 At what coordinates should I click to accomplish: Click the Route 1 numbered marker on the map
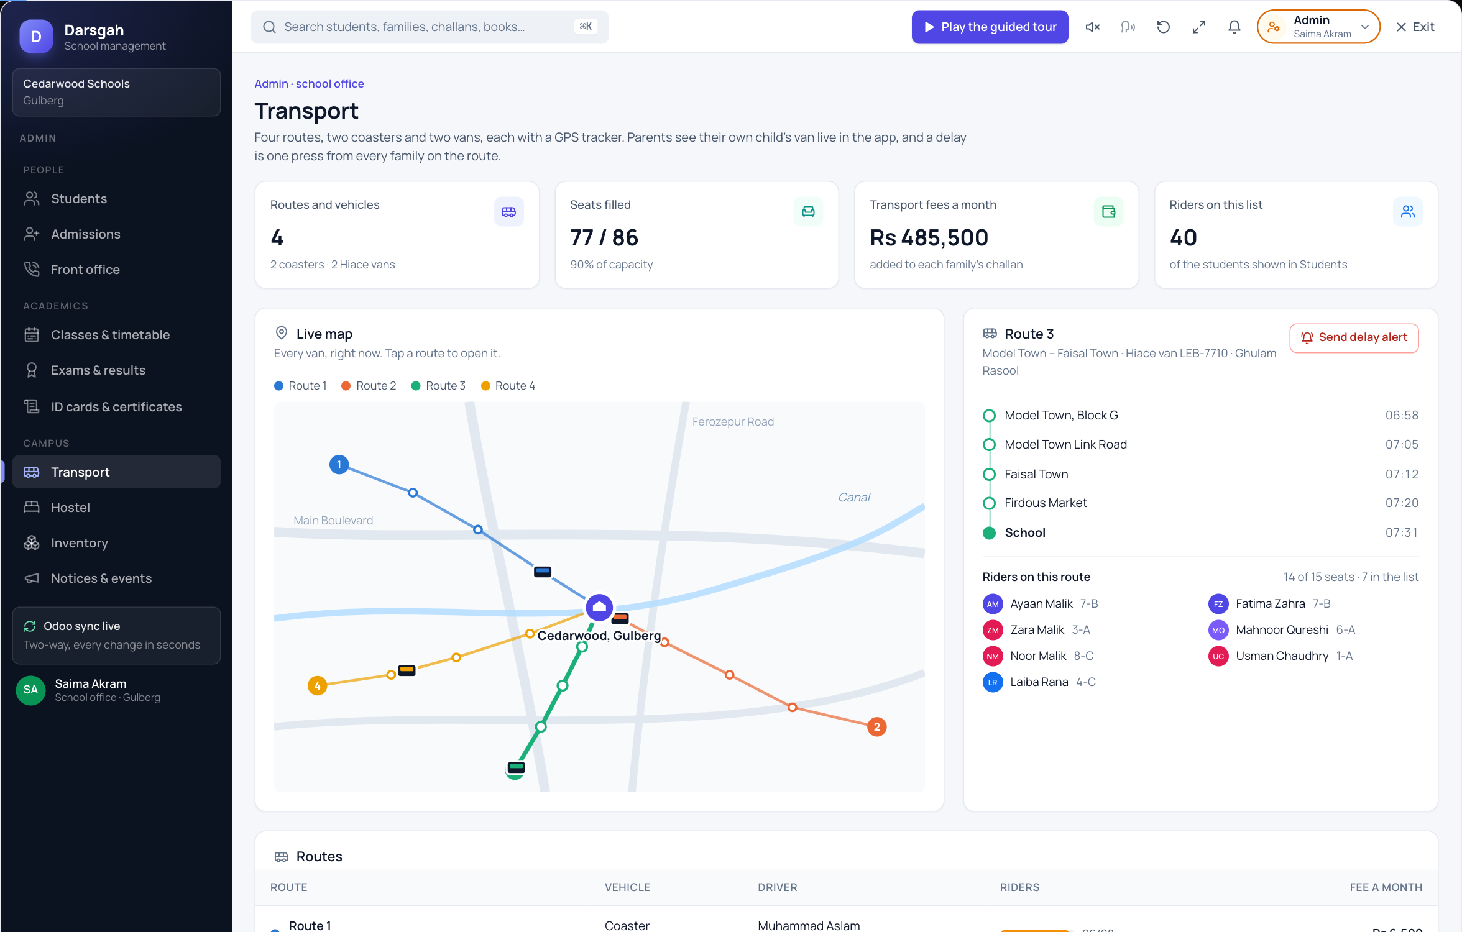[x=339, y=464]
